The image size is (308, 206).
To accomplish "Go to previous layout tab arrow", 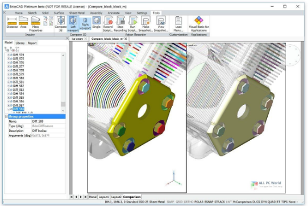I will (76, 197).
